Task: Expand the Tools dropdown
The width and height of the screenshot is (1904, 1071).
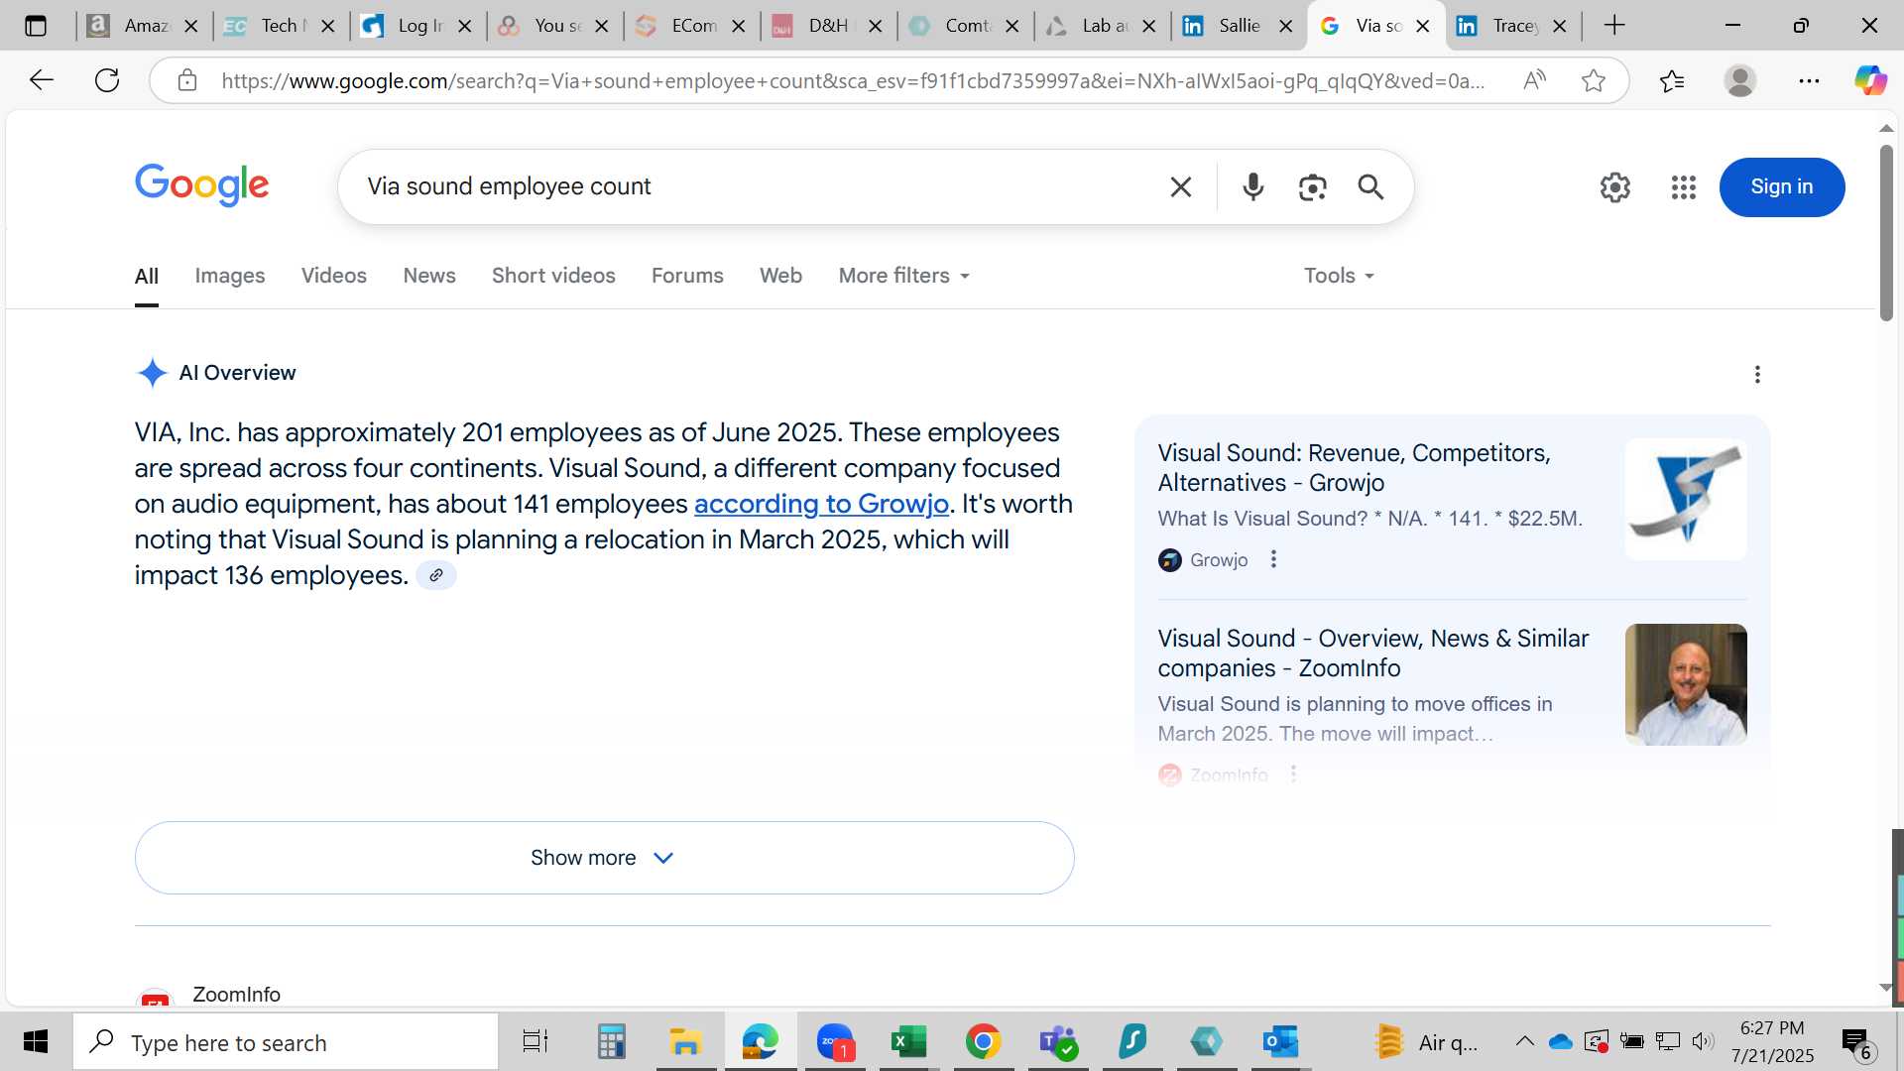Action: pos(1339,276)
